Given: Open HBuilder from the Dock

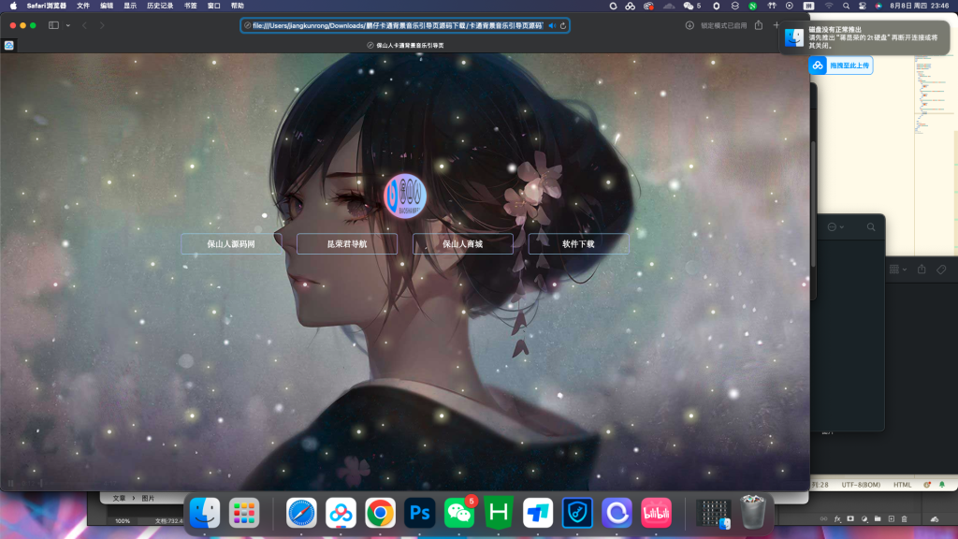Looking at the screenshot, I should (x=499, y=513).
